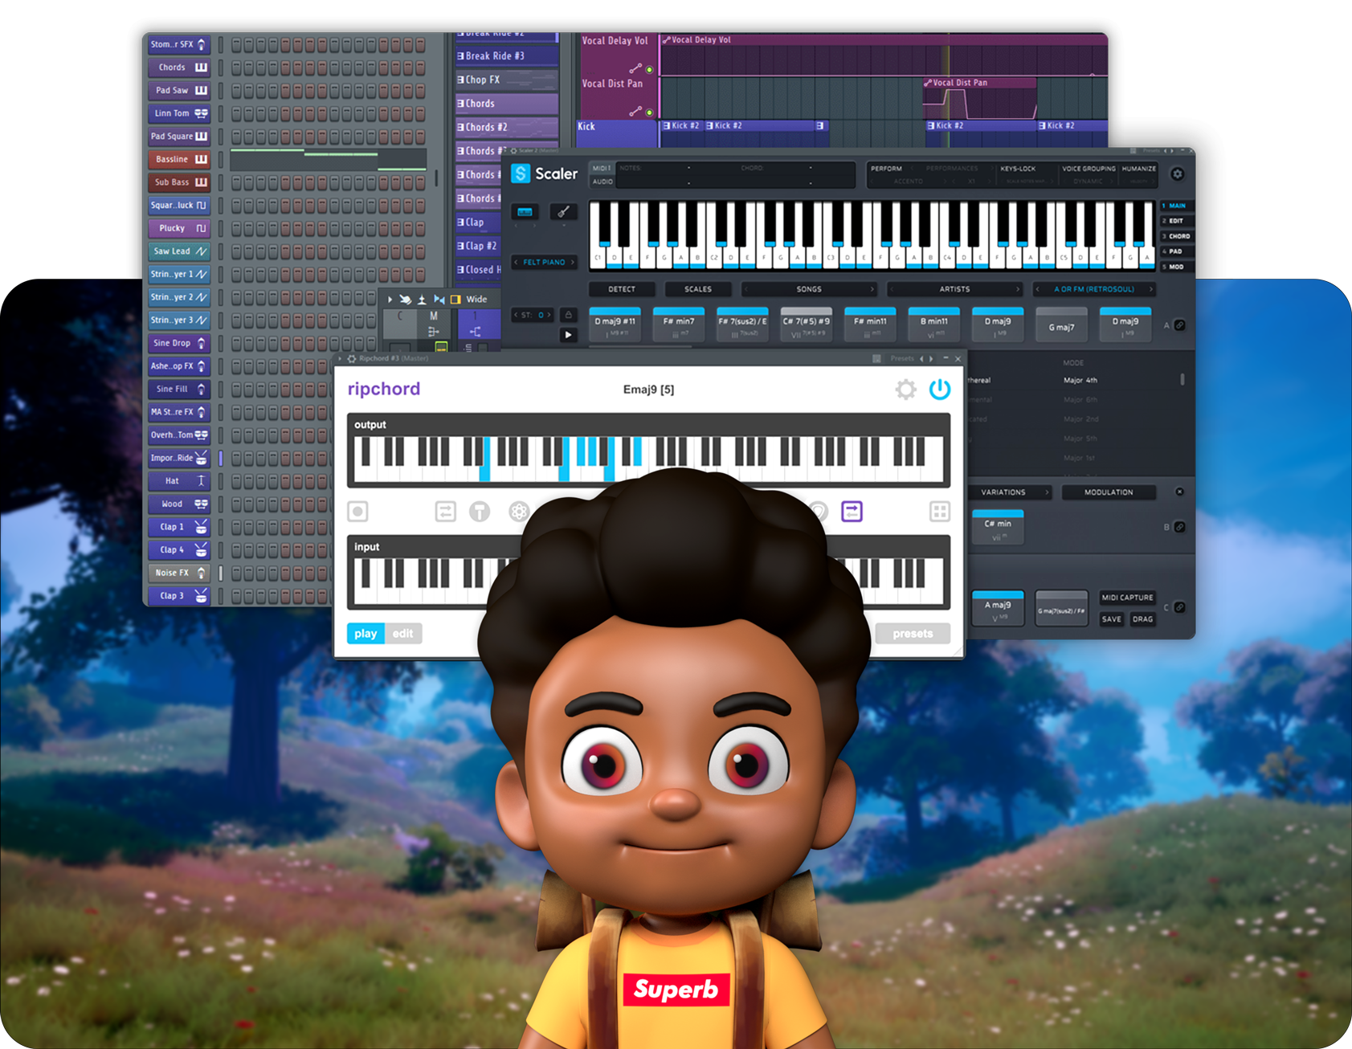Toggle the Vocal Delay Vol track mute LED
The image size is (1352, 1049).
coord(649,70)
